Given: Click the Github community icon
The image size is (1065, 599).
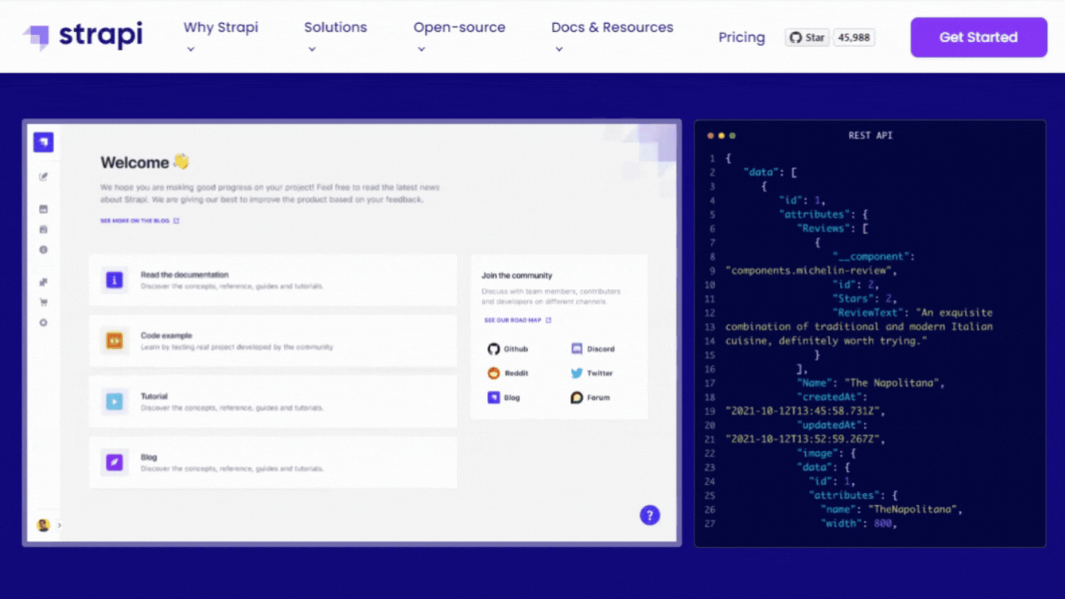Looking at the screenshot, I should [x=494, y=348].
